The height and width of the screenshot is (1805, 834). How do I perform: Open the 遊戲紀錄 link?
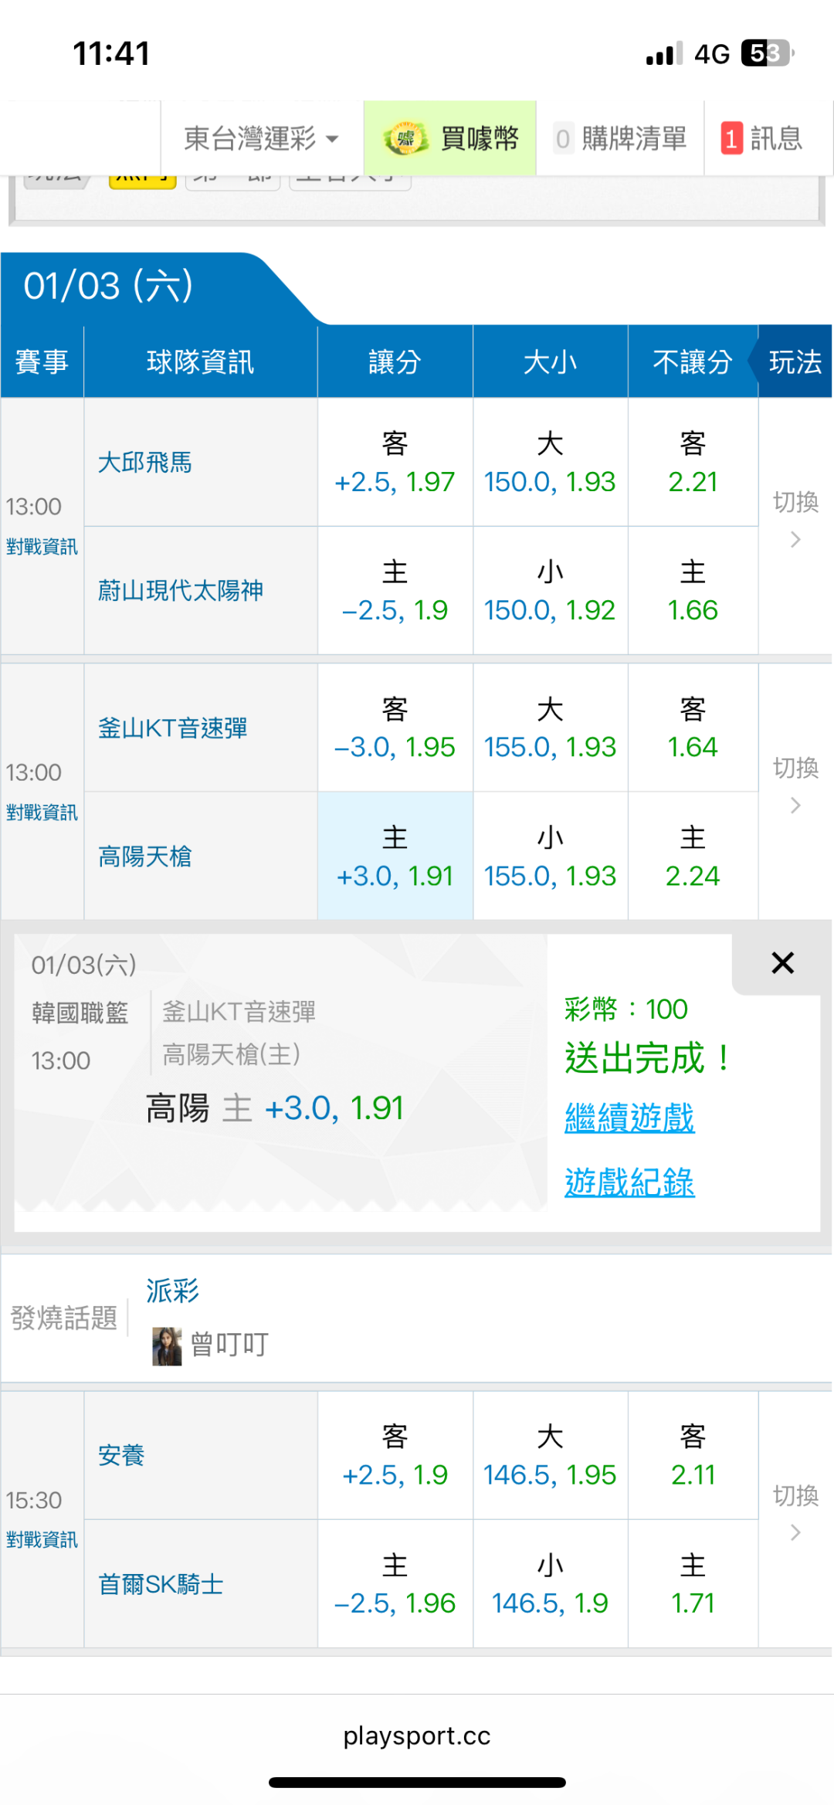[629, 1182]
